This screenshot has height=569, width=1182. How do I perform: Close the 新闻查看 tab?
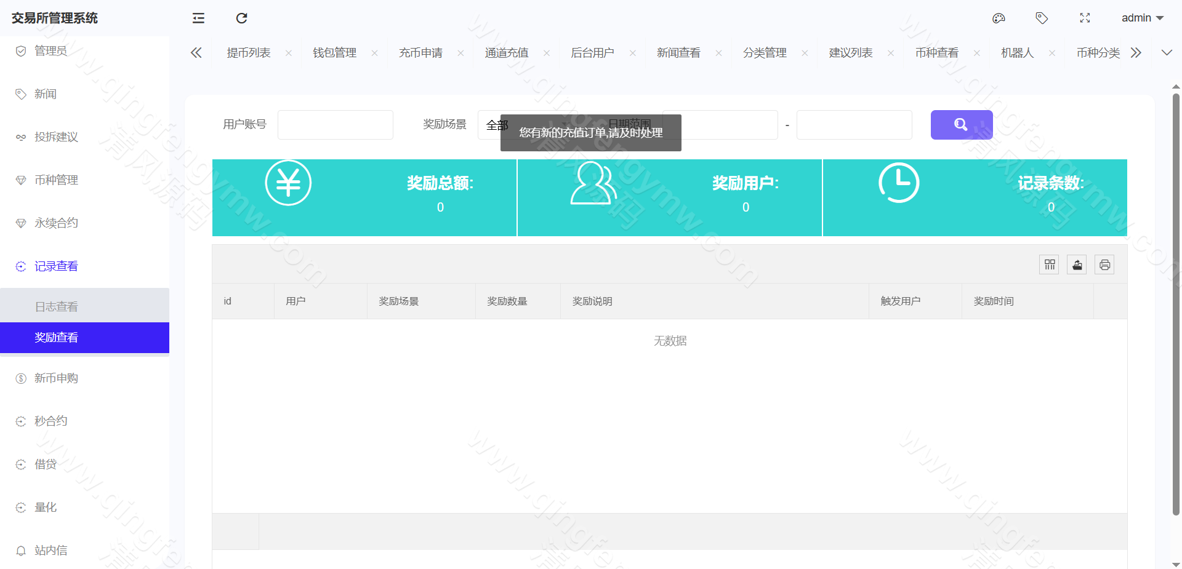click(718, 52)
